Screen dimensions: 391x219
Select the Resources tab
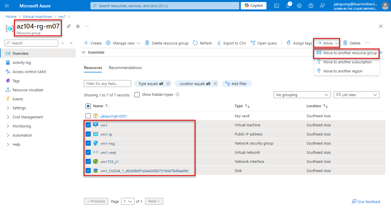click(93, 68)
